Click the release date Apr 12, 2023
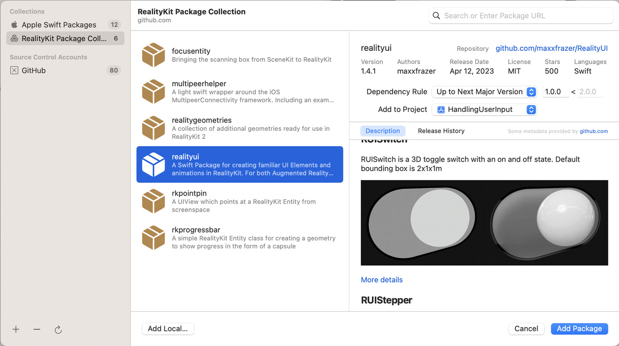This screenshot has height=346, width=619. click(x=472, y=71)
